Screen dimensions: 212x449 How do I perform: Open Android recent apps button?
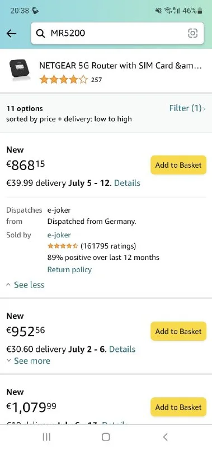click(46, 437)
